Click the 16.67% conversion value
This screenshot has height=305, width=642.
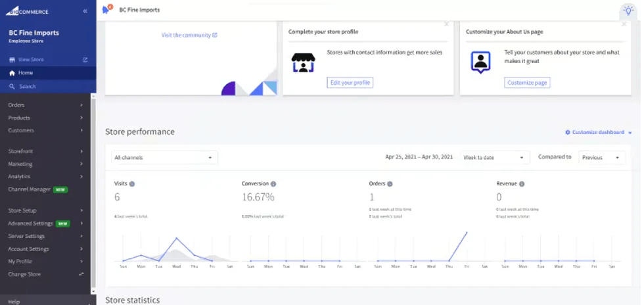pyautogui.click(x=258, y=197)
